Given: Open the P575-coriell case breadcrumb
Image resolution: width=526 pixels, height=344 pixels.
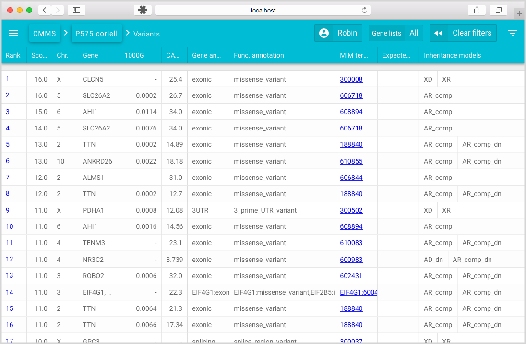Looking at the screenshot, I should pyautogui.click(x=96, y=33).
